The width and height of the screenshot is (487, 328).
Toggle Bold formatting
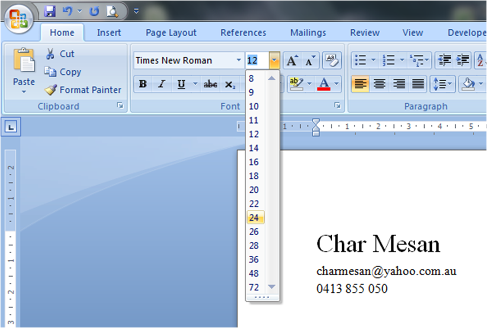pos(143,84)
